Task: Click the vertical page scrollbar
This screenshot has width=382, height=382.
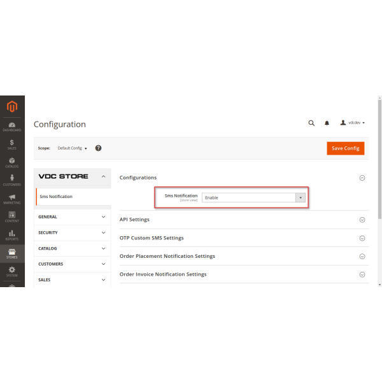Action: click(379, 159)
